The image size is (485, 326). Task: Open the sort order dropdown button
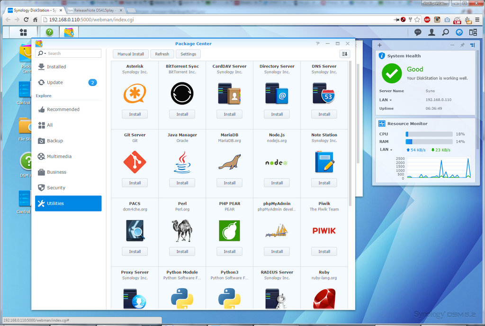coord(345,54)
